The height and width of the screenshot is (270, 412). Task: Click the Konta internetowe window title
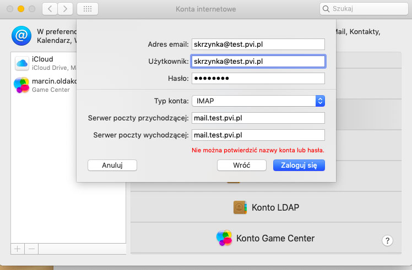click(206, 9)
